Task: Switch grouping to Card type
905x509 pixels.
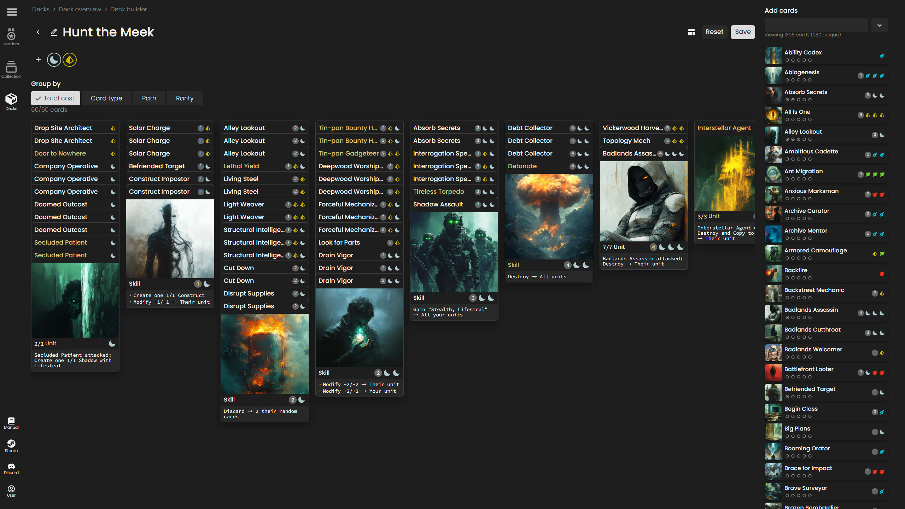Action: tap(106, 98)
